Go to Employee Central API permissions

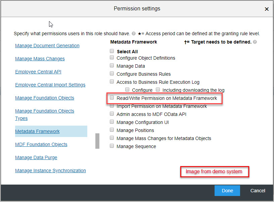pyautogui.click(x=38, y=72)
